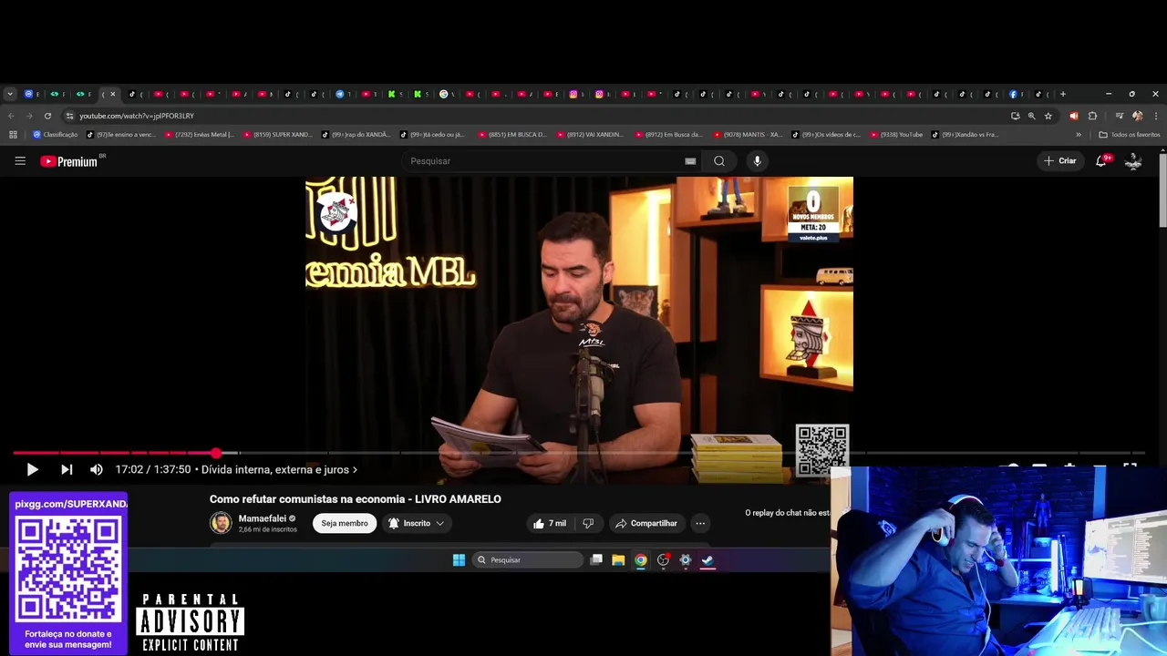Dislike the video with thumbs down
The width and height of the screenshot is (1167, 656).
588,524
